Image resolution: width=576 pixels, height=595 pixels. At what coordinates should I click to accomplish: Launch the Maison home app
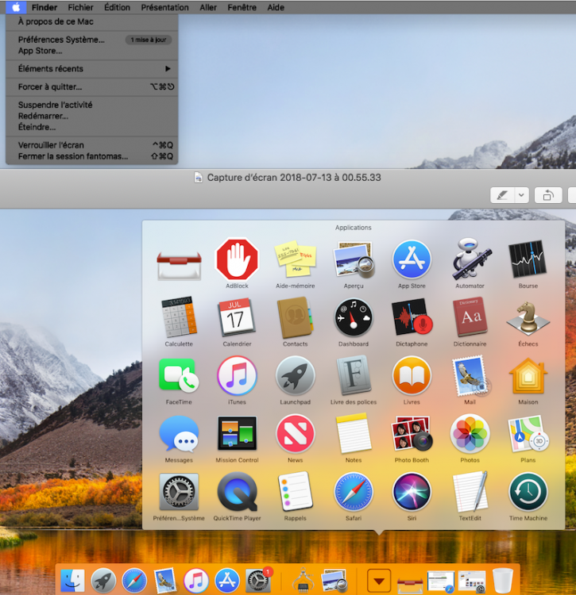(528, 376)
